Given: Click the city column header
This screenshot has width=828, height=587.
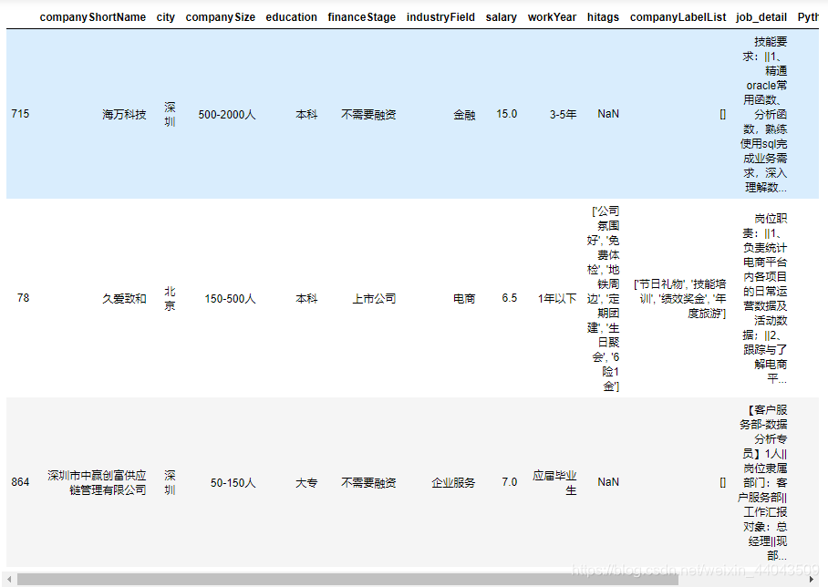Looking at the screenshot, I should pyautogui.click(x=166, y=17).
